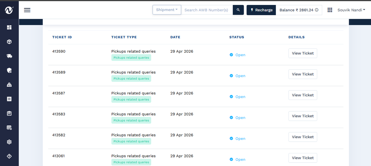Click Open status of ticket 413589
This screenshot has width=371, height=166.
click(x=237, y=76)
